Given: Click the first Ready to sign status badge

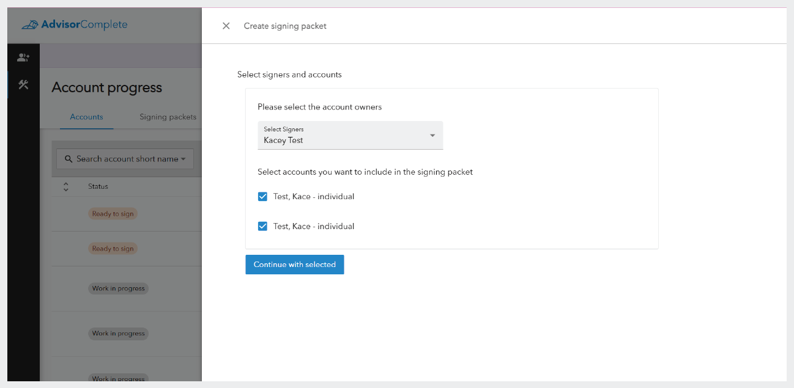Looking at the screenshot, I should tap(113, 214).
